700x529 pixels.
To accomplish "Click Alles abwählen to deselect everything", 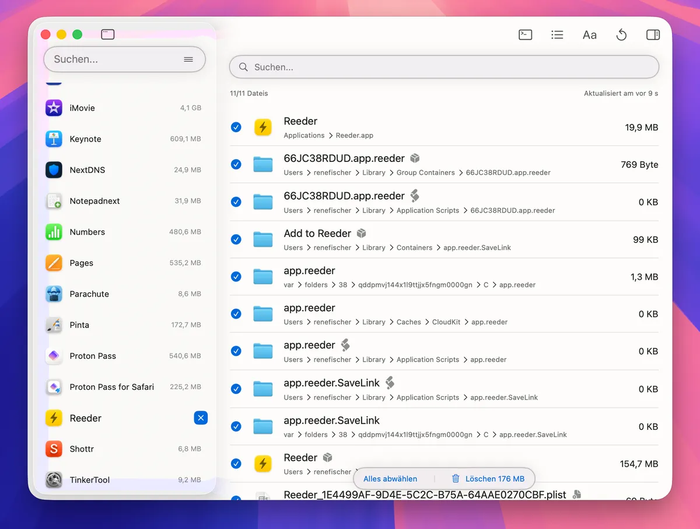I will pos(390,478).
